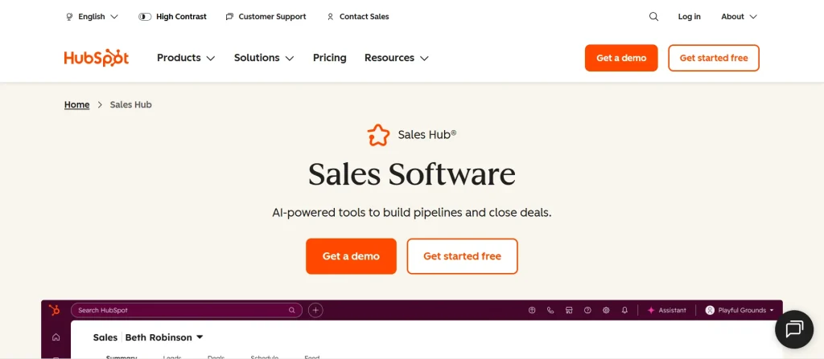This screenshot has height=359, width=824.
Task: Click the phone calling icon in preview
Action: (x=550, y=310)
